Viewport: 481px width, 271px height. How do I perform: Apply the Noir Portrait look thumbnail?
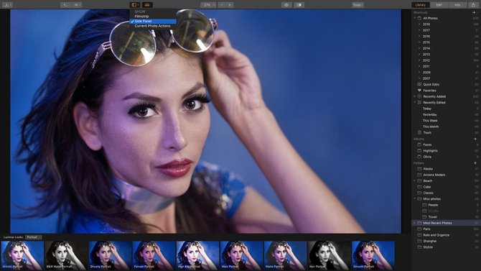click(x=329, y=256)
